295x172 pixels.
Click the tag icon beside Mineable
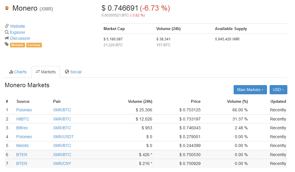[x=7, y=44]
